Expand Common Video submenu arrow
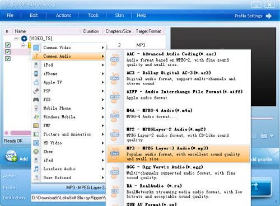Screen dimensions: 280x206 click(x=102, y=48)
